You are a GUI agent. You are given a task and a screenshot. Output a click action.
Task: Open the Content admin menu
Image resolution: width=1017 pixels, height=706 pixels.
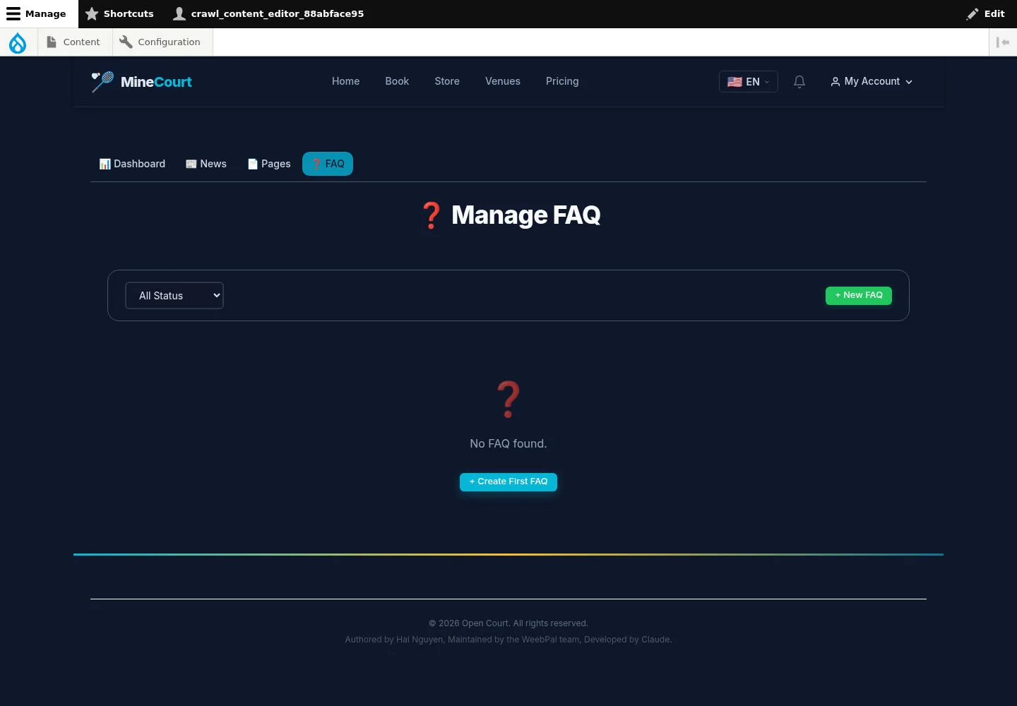click(73, 42)
